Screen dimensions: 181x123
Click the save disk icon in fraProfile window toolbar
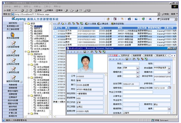(x=85, y=52)
